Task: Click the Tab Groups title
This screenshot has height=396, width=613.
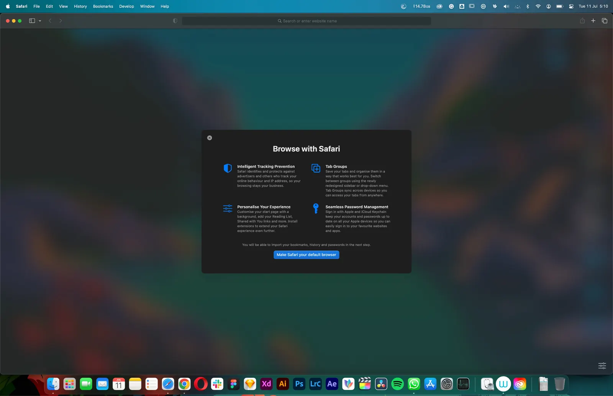Action: [x=336, y=167]
